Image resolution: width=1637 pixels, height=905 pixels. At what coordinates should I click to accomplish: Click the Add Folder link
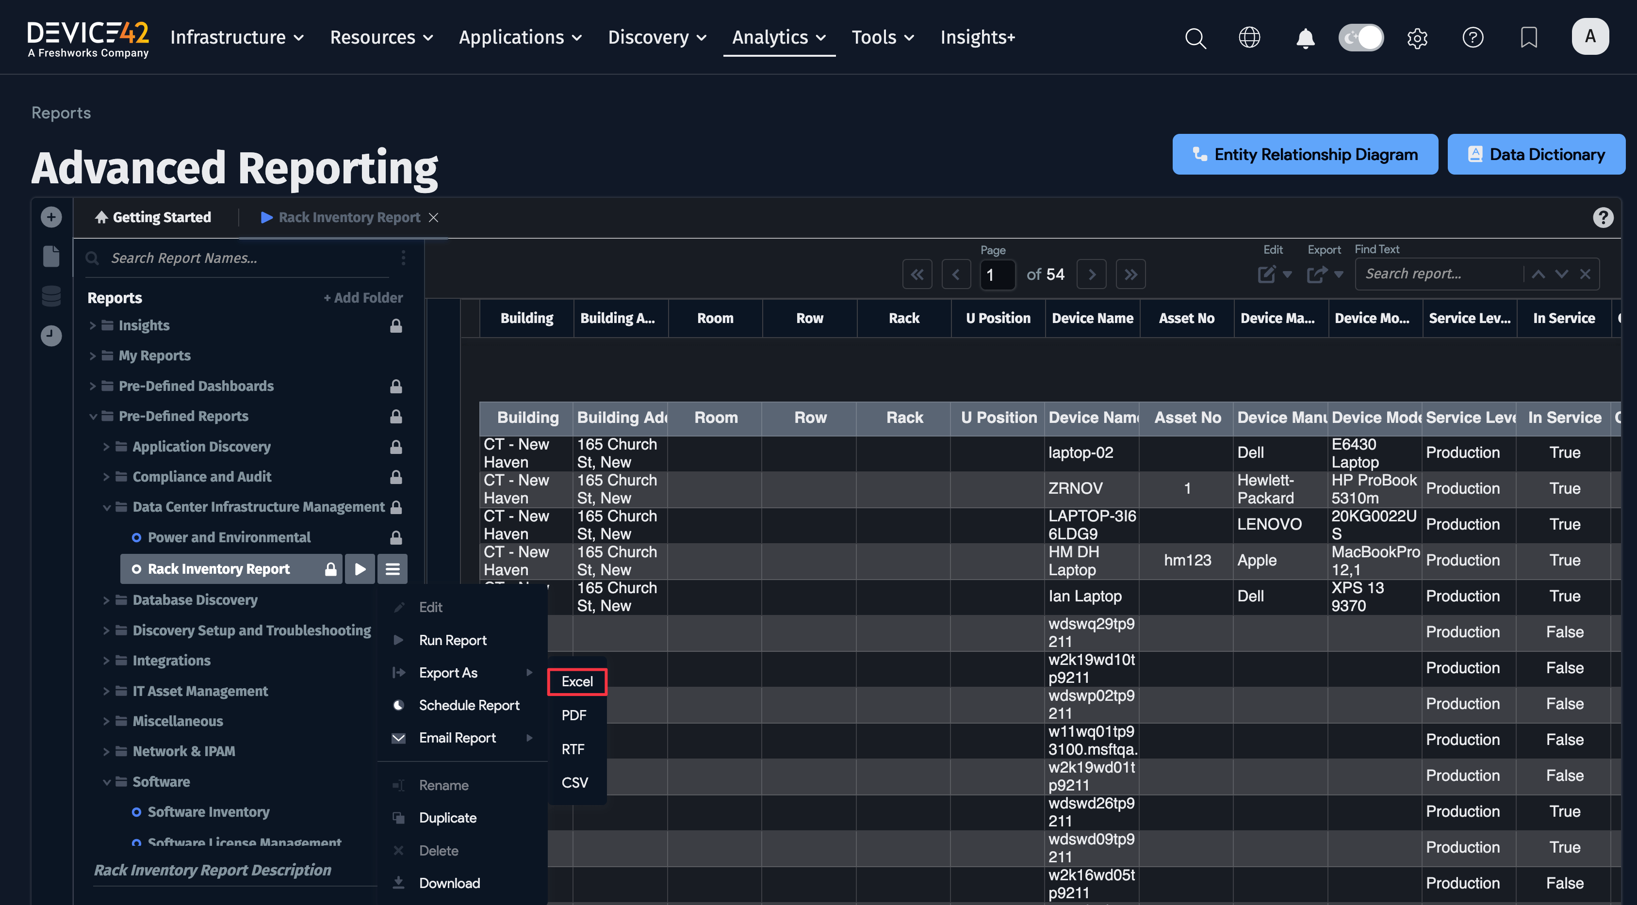pos(363,298)
